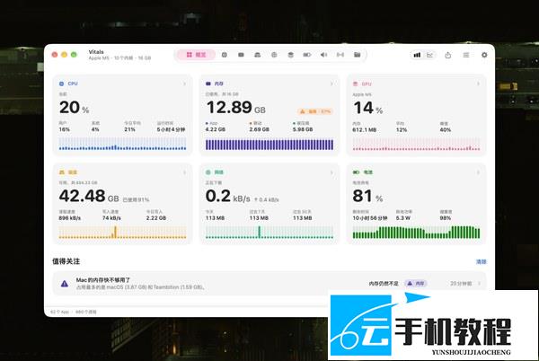Click the disk activity chart
This screenshot has height=361, width=539.
pos(122,233)
